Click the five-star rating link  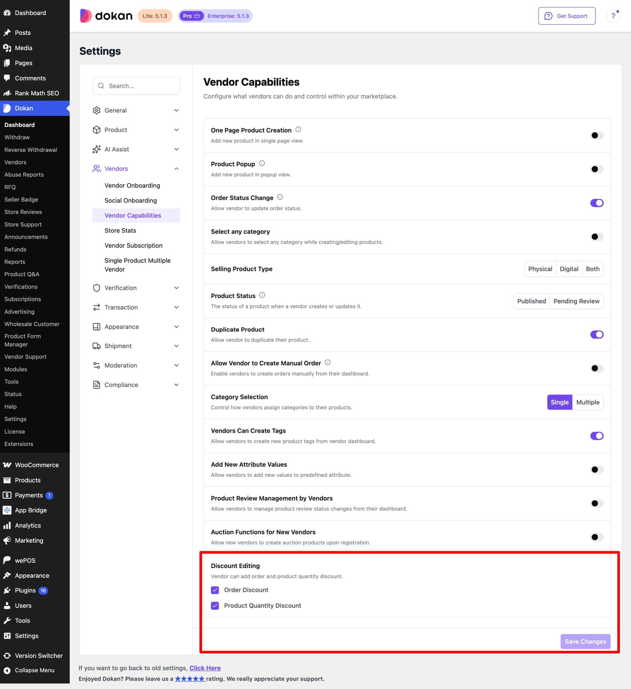click(190, 679)
